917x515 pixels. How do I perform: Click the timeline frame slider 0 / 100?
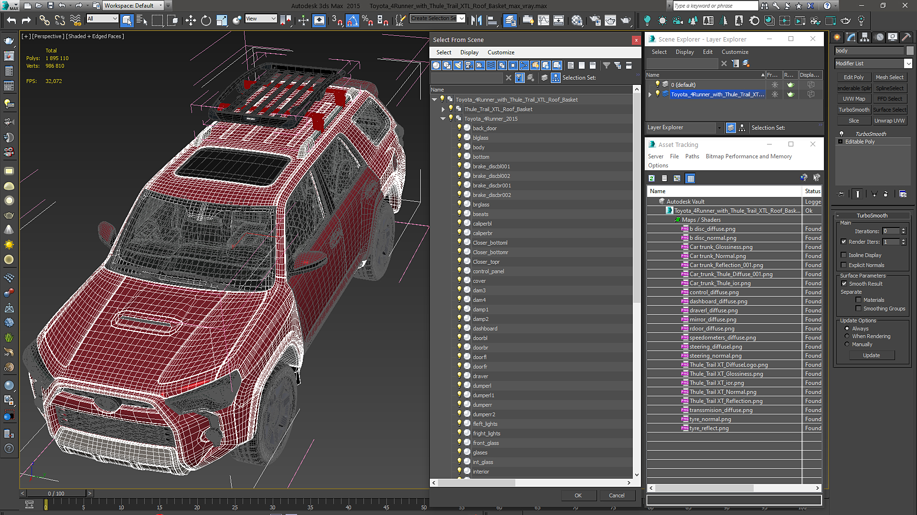tap(56, 494)
